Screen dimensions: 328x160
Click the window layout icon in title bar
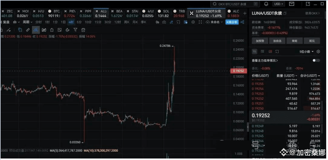point(308,4)
